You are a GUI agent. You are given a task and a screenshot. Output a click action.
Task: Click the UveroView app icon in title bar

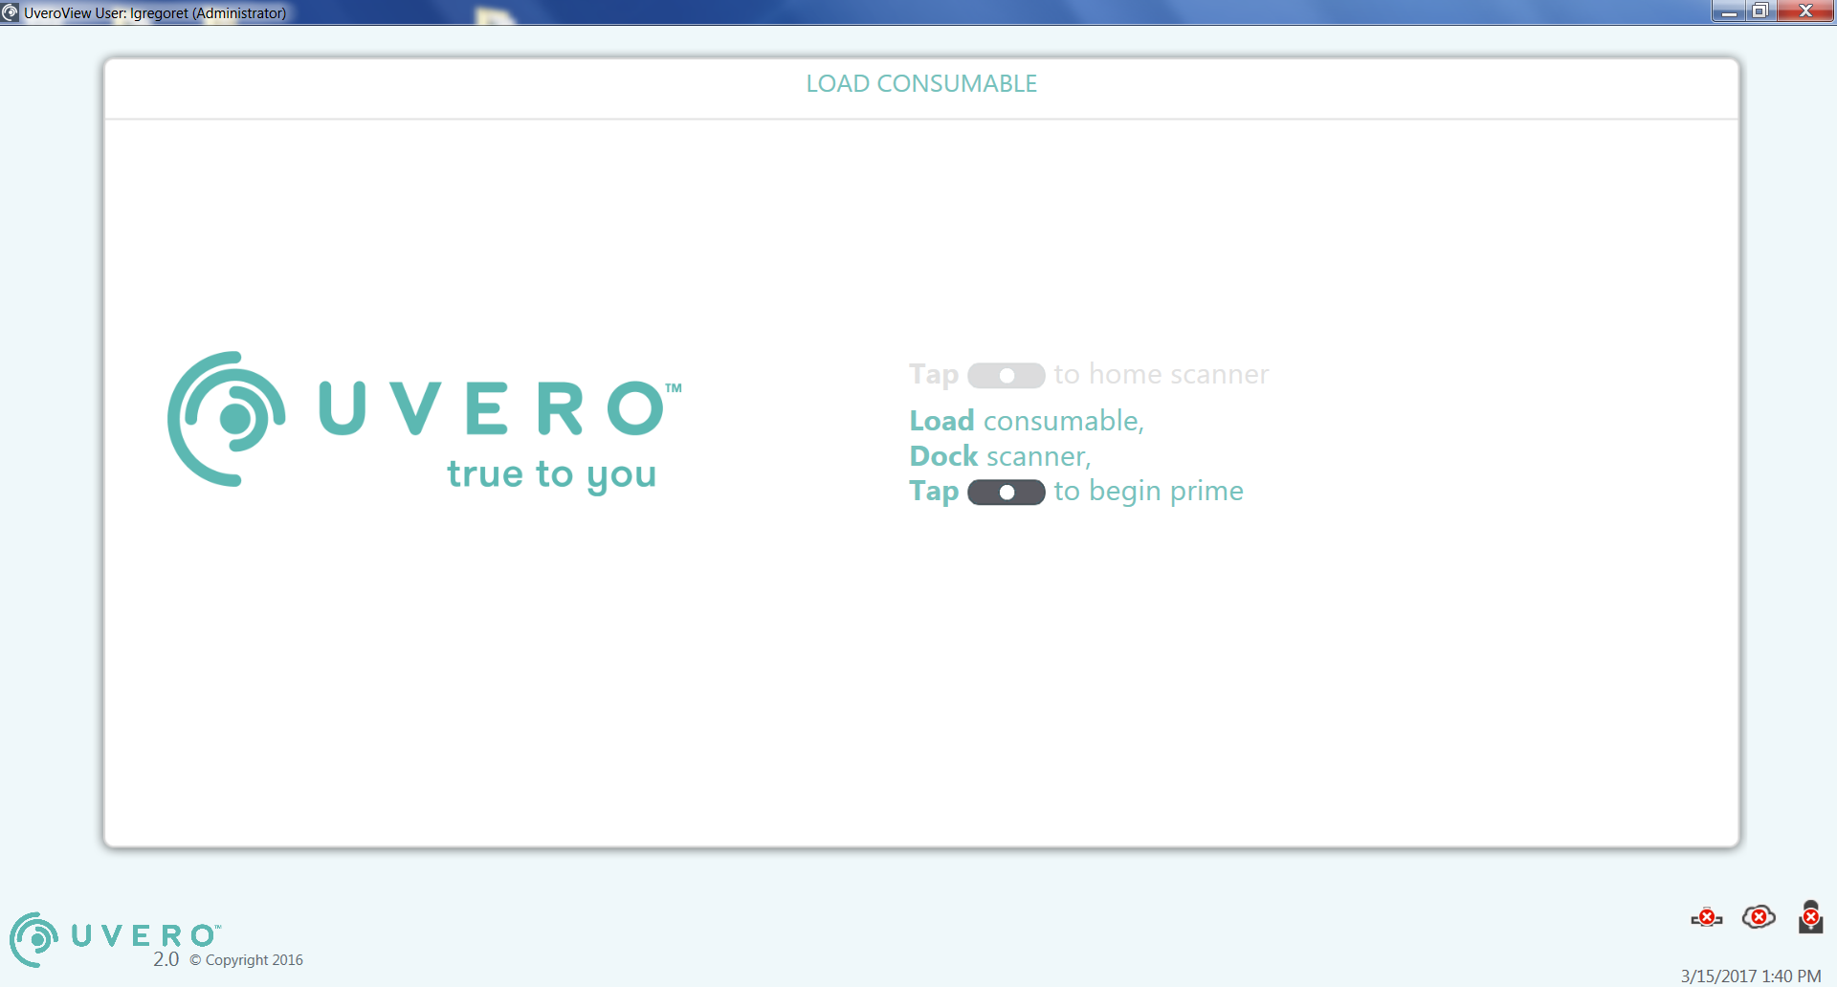tap(11, 12)
